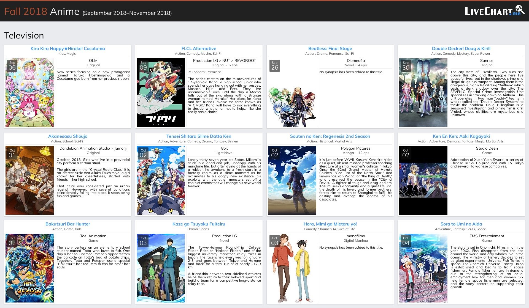
Task: Click the Double Decker poster thumbnail
Action: click(423, 93)
